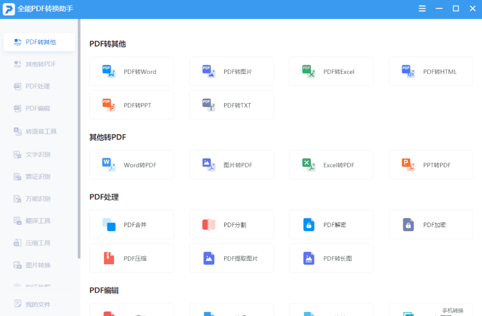Image resolution: width=482 pixels, height=316 pixels.
Task: Open the PPT转PDF icon
Action: pyautogui.click(x=408, y=164)
